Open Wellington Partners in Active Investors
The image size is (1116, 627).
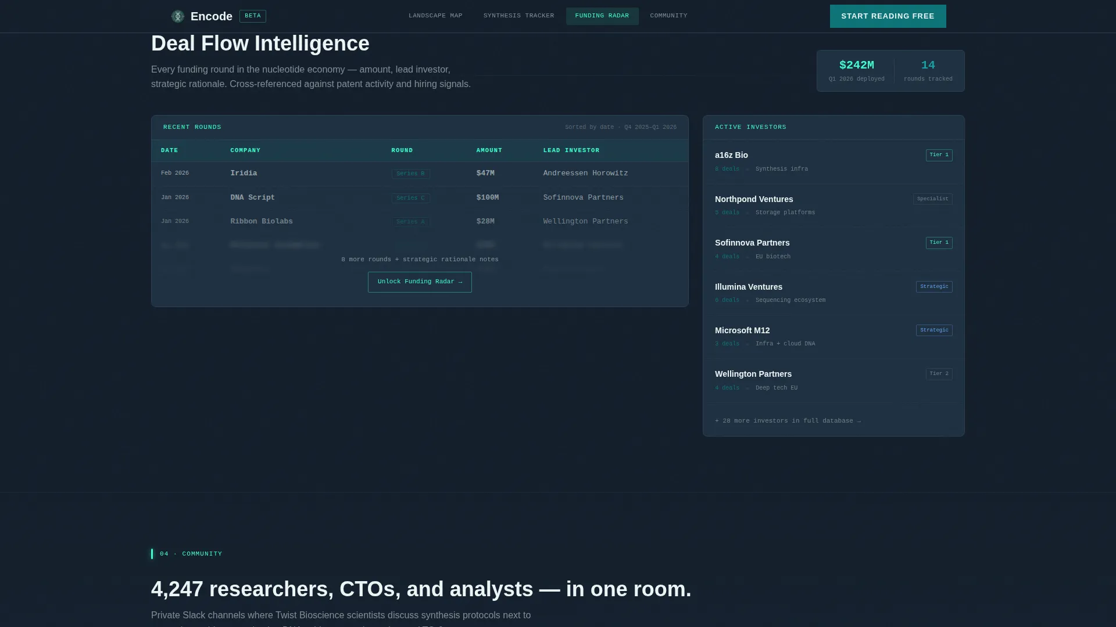[x=834, y=381]
